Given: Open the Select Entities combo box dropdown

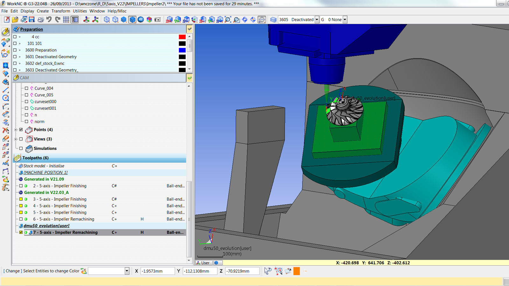Looking at the screenshot, I should [x=127, y=271].
